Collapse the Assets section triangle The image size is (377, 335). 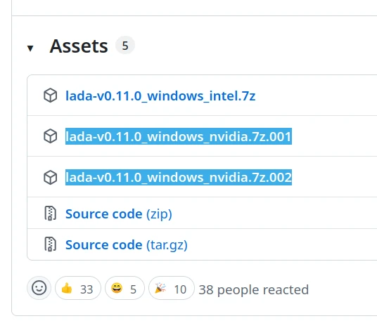(30, 48)
